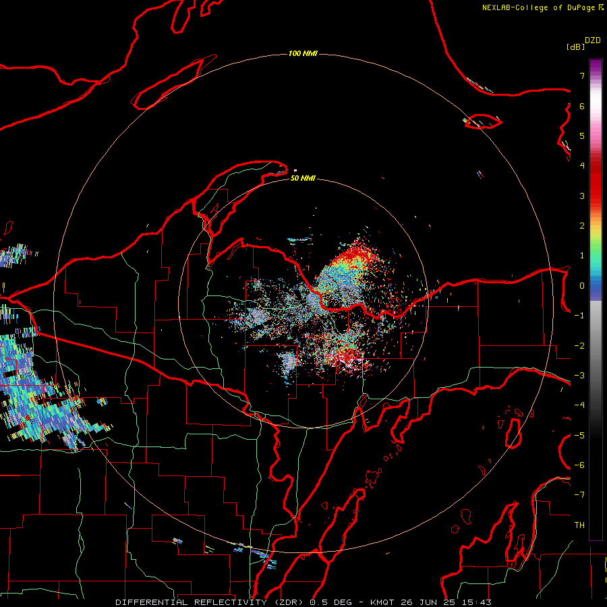Screen dimensions: 607x607
Task: Click the 7 value on the color scale
Action: pos(582,76)
